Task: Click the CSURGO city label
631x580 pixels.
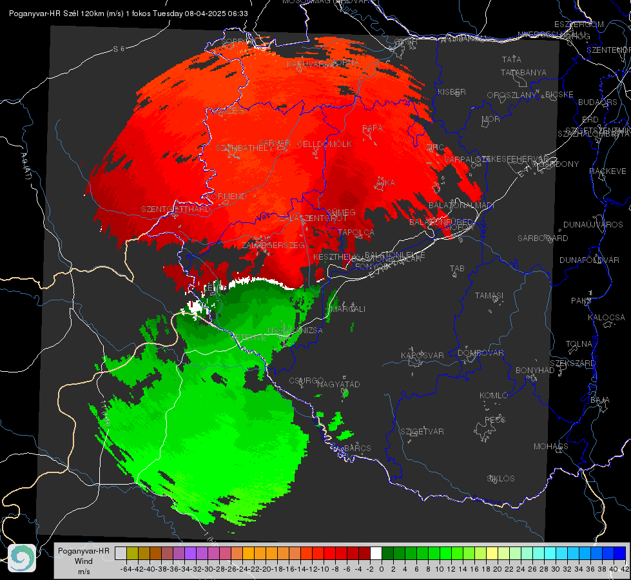Action: [306, 381]
